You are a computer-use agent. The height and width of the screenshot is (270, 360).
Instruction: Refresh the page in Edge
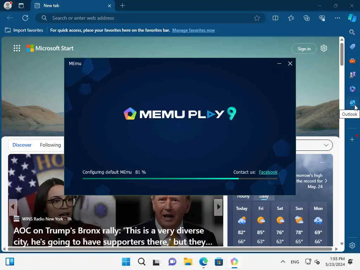pyautogui.click(x=25, y=18)
